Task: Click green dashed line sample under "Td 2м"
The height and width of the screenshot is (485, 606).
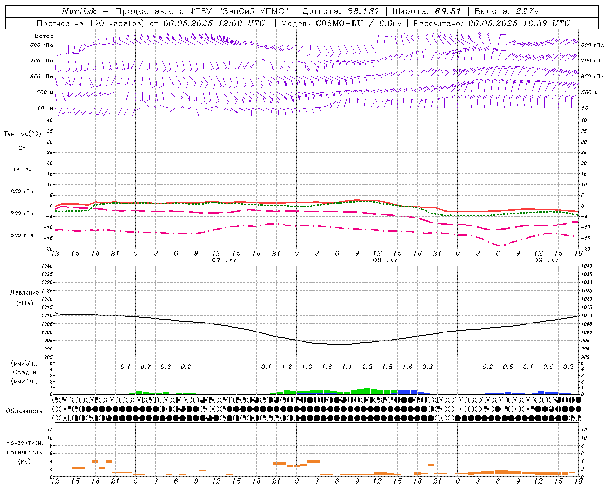Action: click(22, 175)
